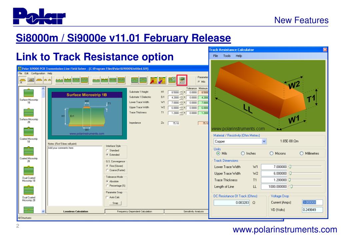This screenshot has width=341, height=236.
Task: Click the purple-arrow table toolbar icon
Action: coord(162,80)
